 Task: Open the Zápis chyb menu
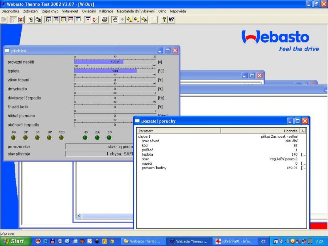[50, 11]
